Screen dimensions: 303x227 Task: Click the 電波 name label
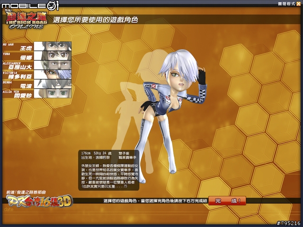click(26, 86)
